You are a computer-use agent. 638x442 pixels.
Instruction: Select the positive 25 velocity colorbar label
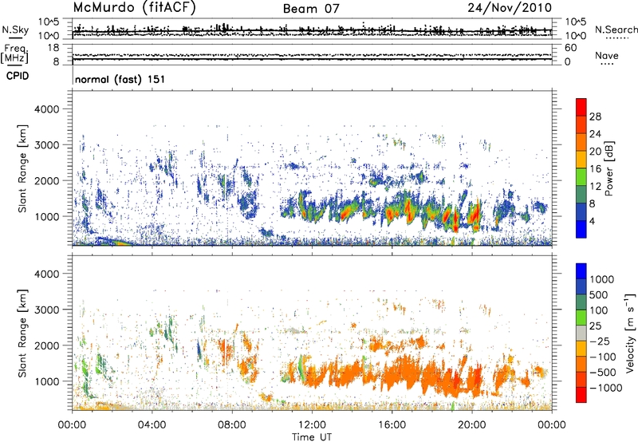point(596,326)
